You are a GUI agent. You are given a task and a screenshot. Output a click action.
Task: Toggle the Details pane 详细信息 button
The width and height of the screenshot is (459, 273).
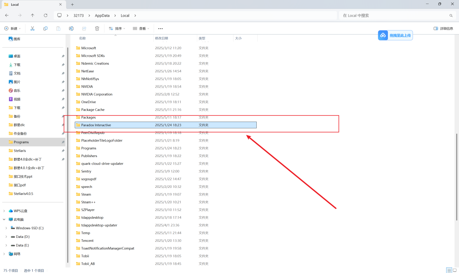tap(443, 28)
